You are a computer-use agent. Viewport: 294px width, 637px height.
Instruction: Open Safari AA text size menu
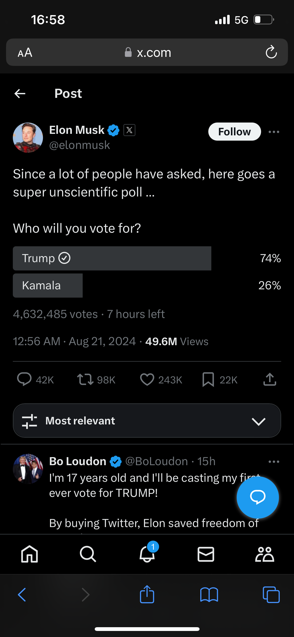tap(25, 53)
